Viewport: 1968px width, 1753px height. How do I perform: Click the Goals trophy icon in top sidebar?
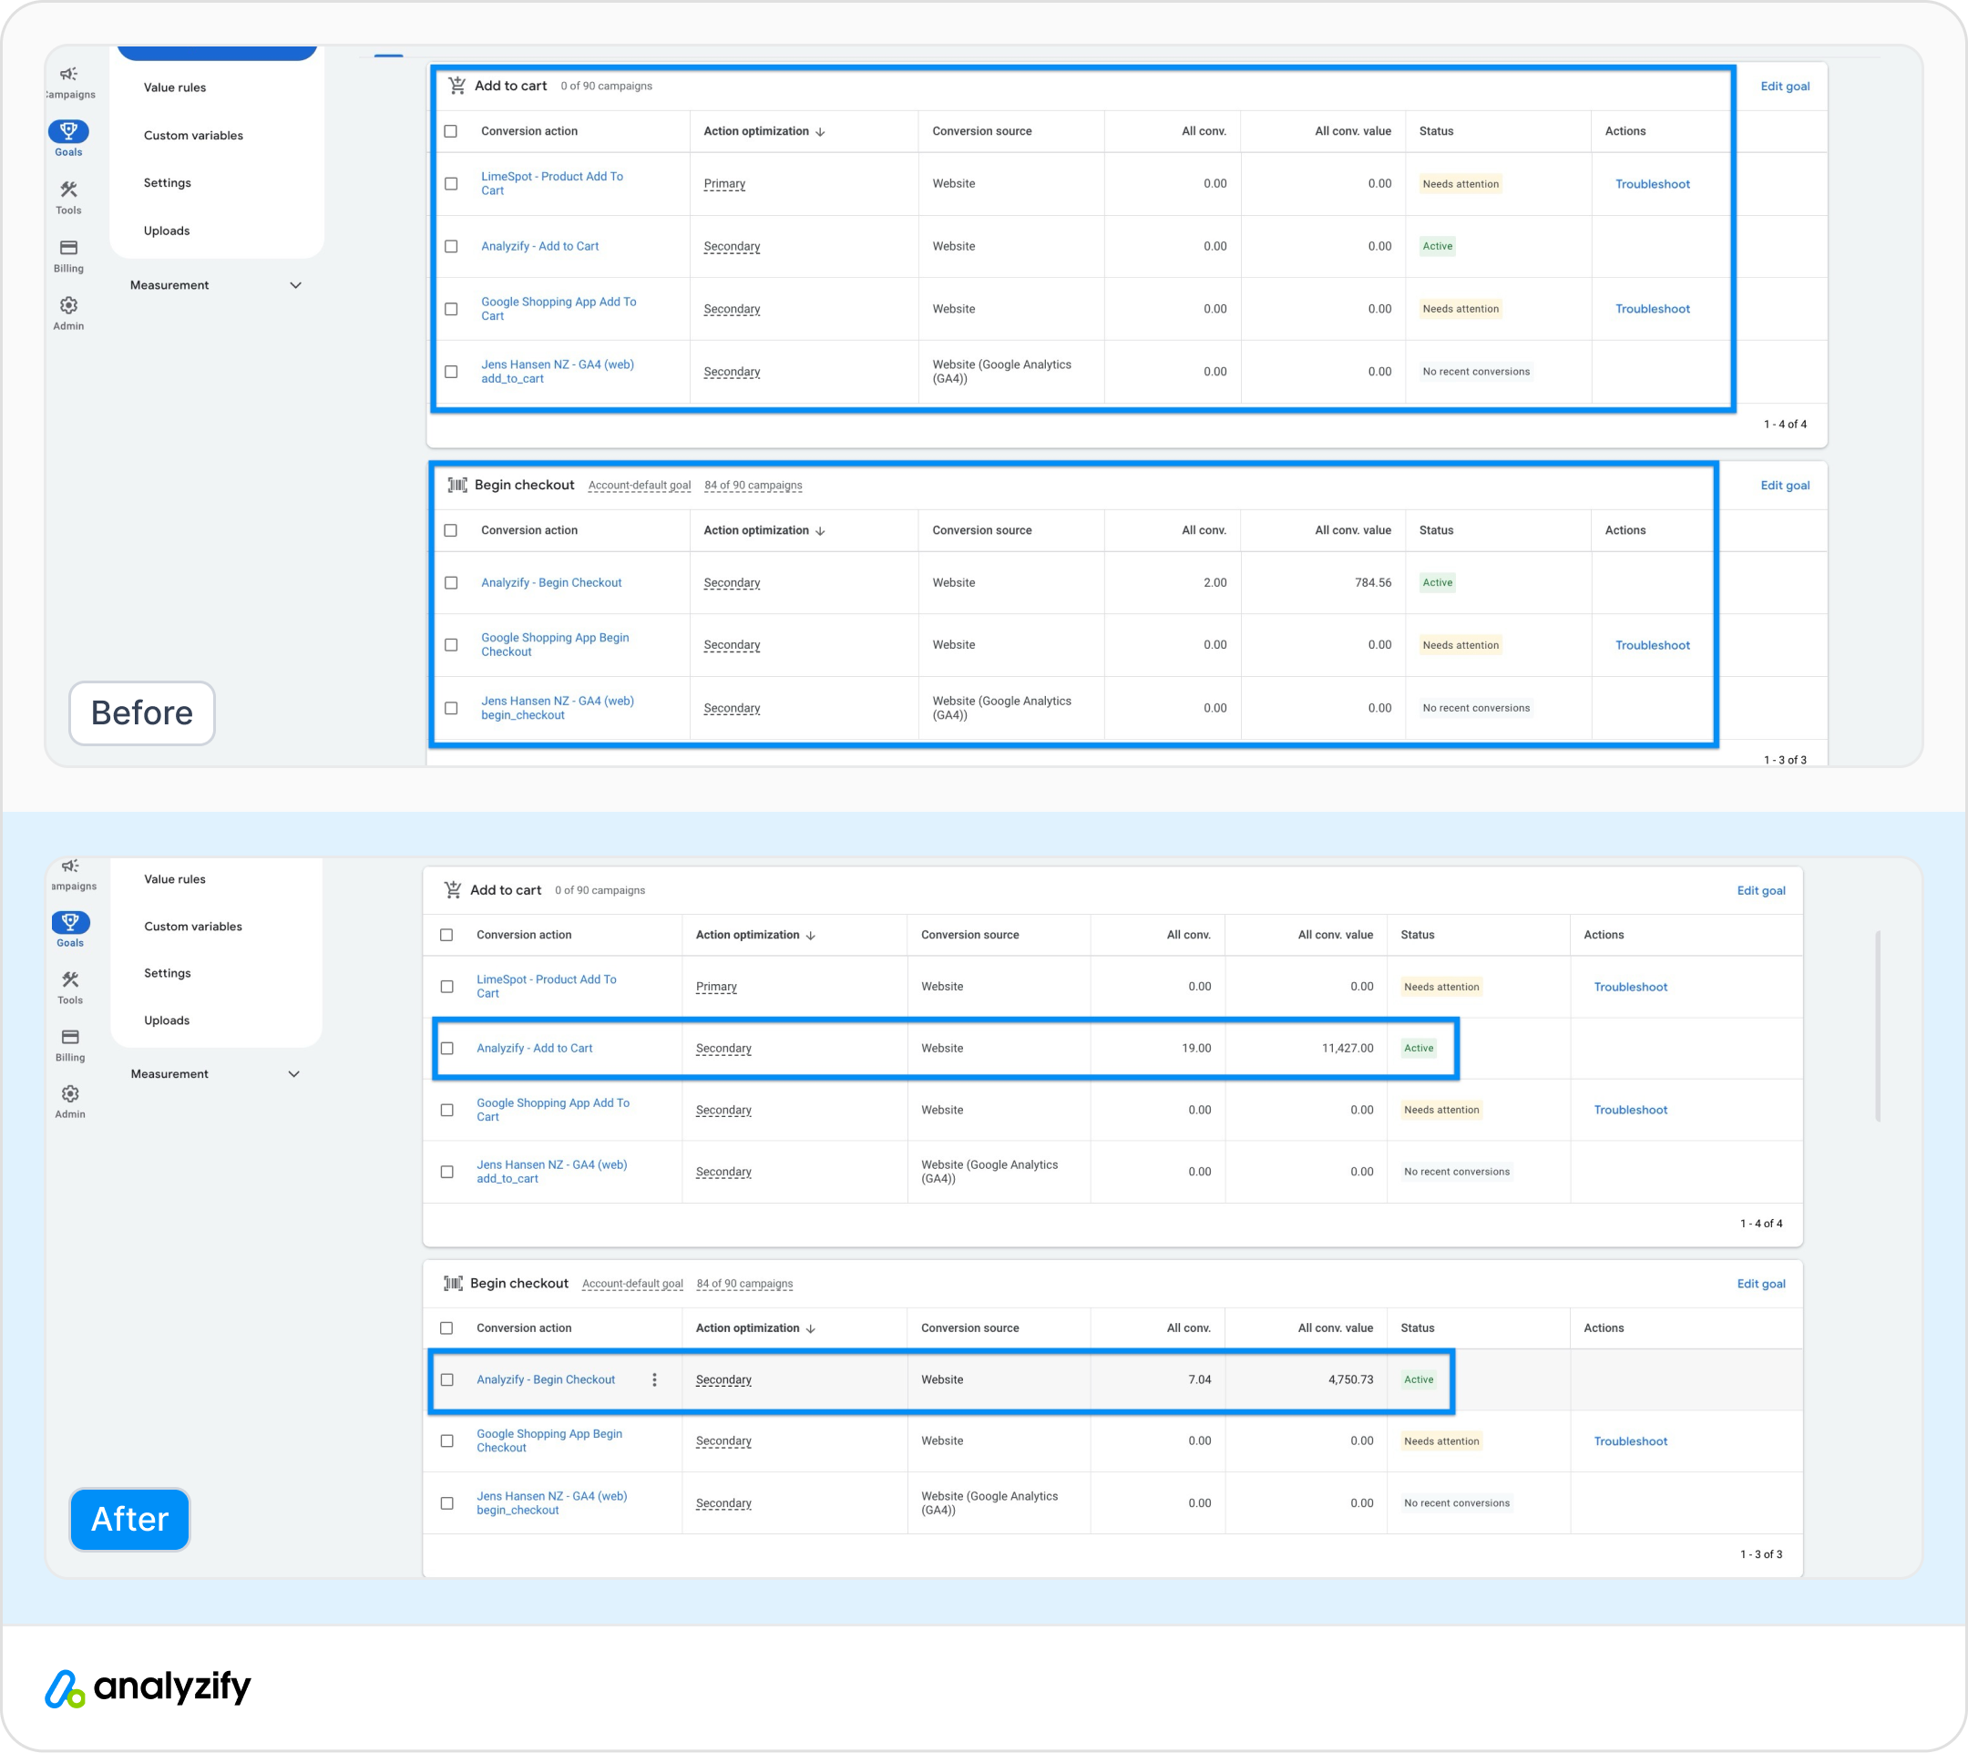coord(68,131)
